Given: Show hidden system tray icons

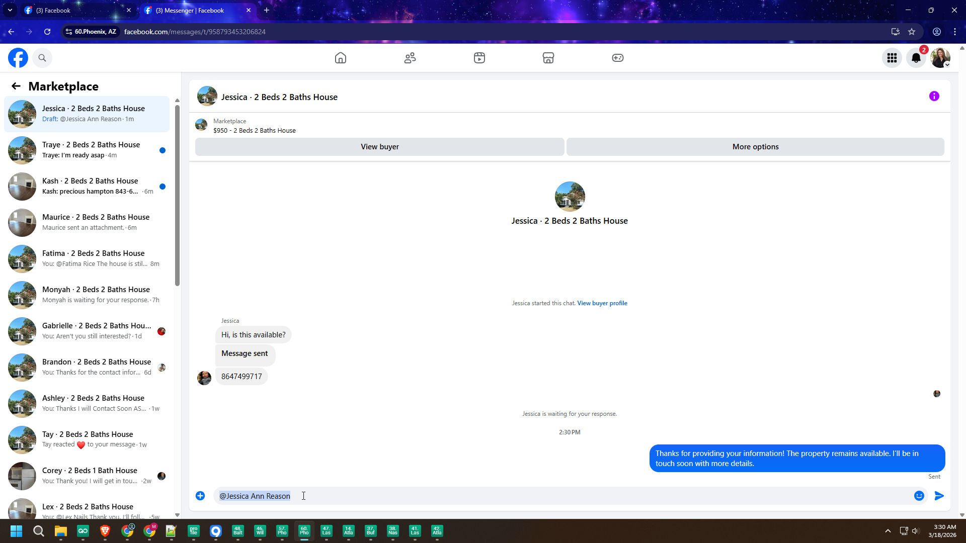Looking at the screenshot, I should pos(888,531).
